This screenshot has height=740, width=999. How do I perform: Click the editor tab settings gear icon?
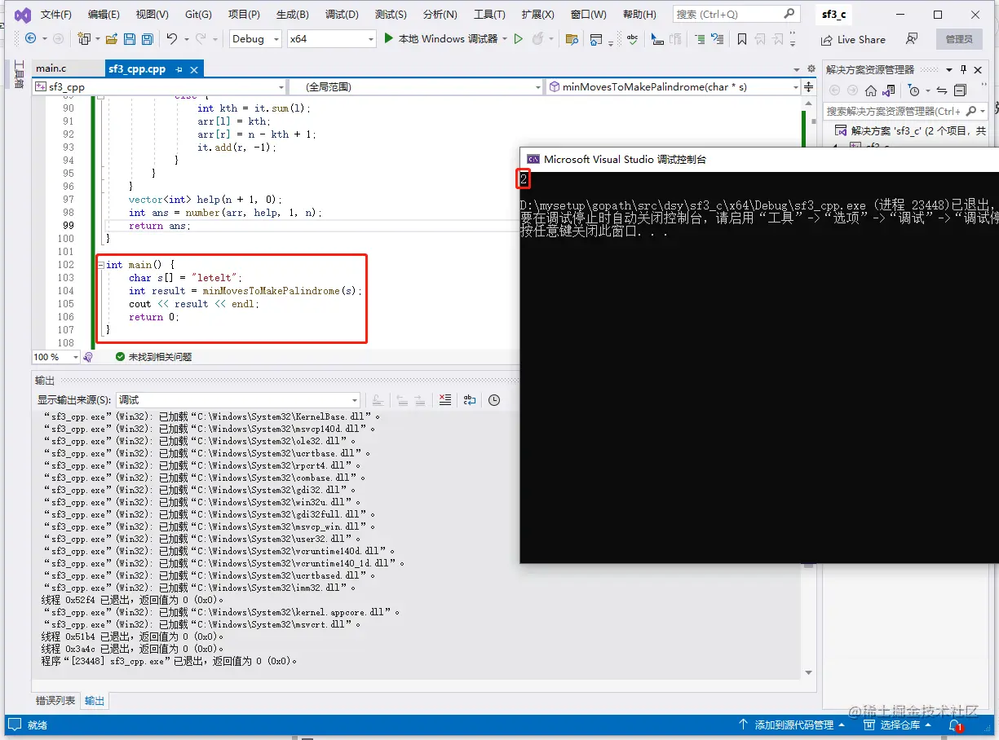(811, 69)
